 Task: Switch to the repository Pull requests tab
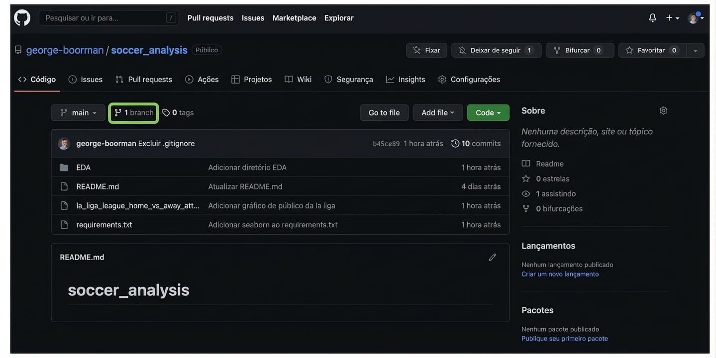(144, 80)
